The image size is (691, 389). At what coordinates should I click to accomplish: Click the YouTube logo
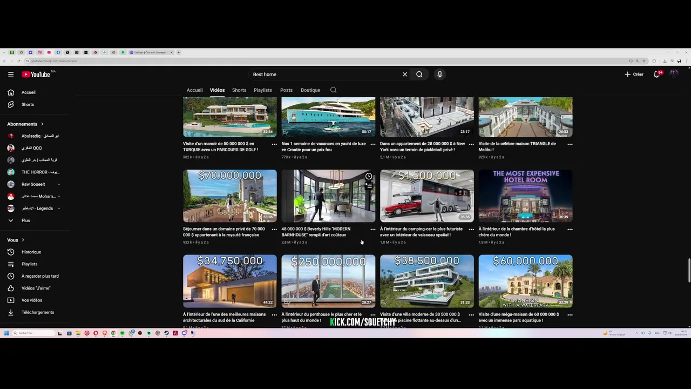36,75
